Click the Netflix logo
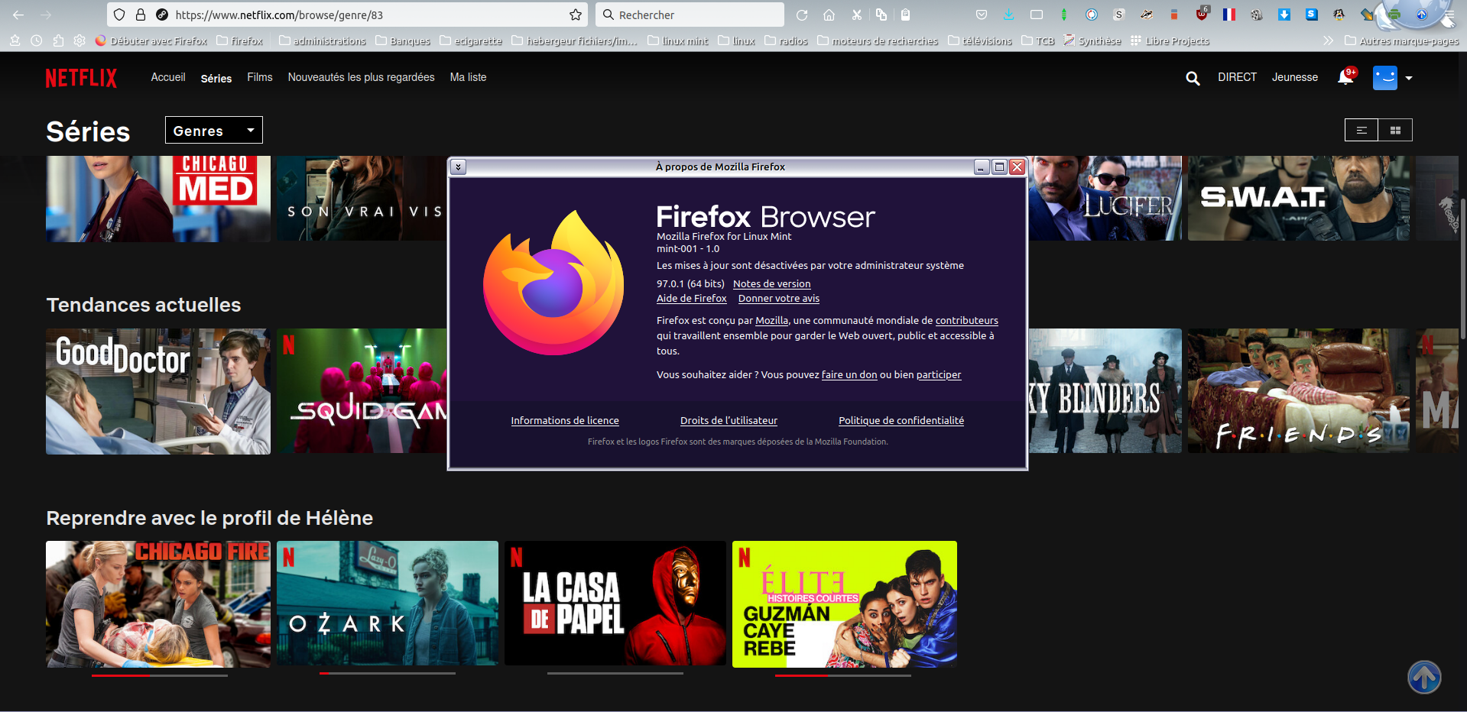Viewport: 1467px width, 712px height. point(81,78)
